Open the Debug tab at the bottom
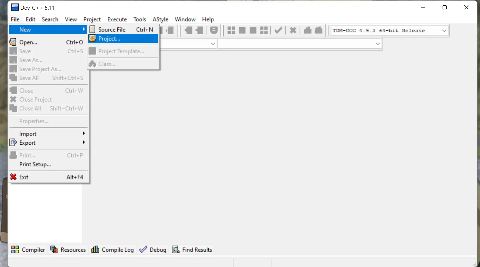 (x=153, y=250)
